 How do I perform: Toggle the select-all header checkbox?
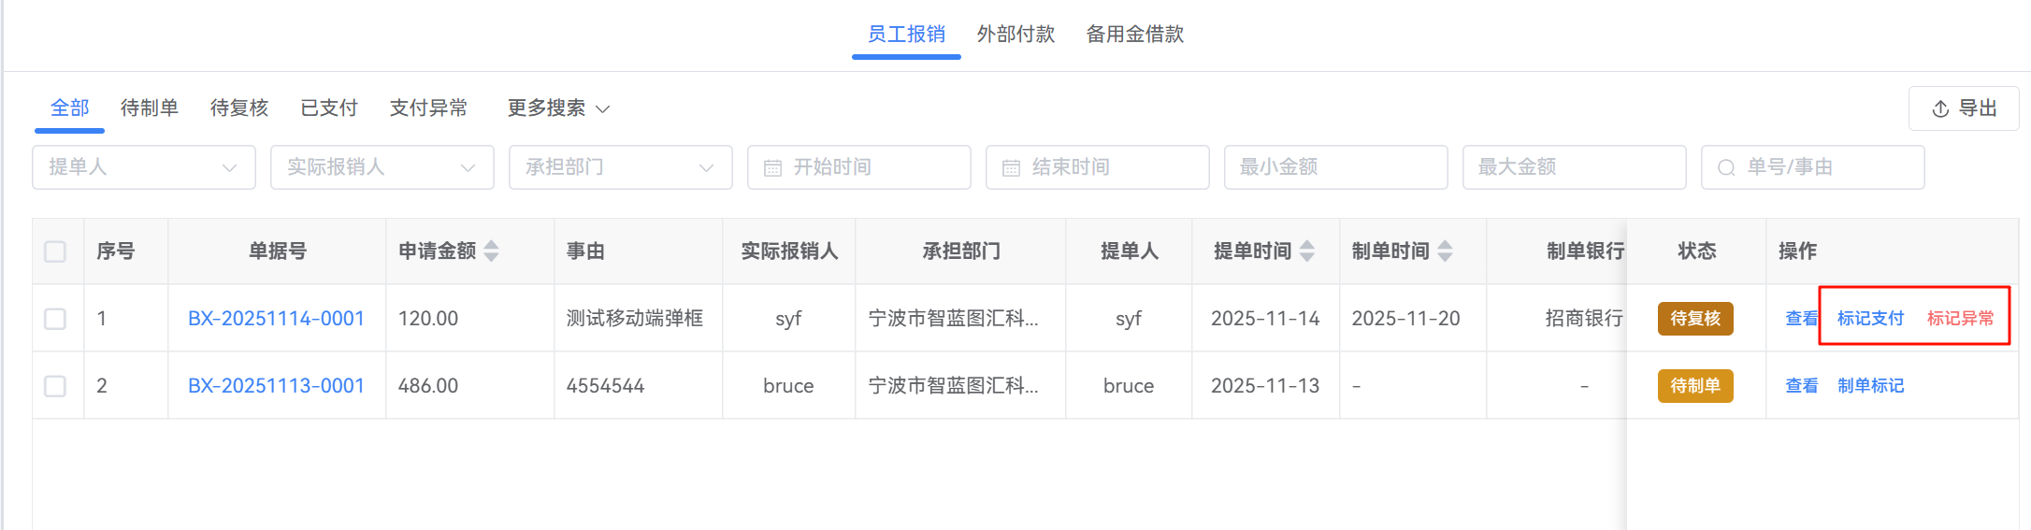pyautogui.click(x=55, y=251)
